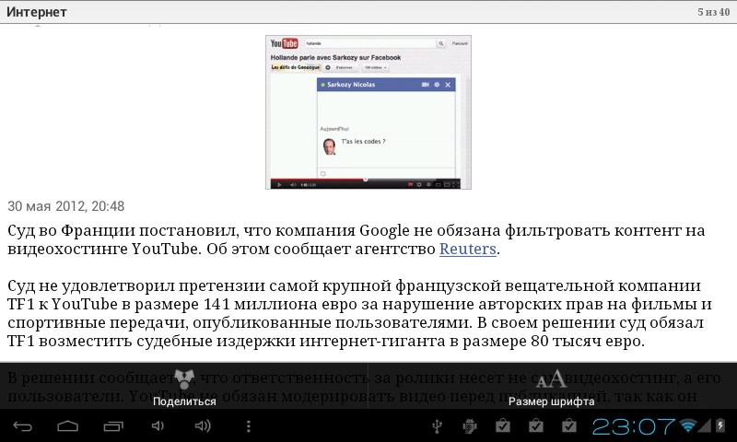Raise the volume with the speaker-plus icon
737x442 pixels.
[203, 426]
